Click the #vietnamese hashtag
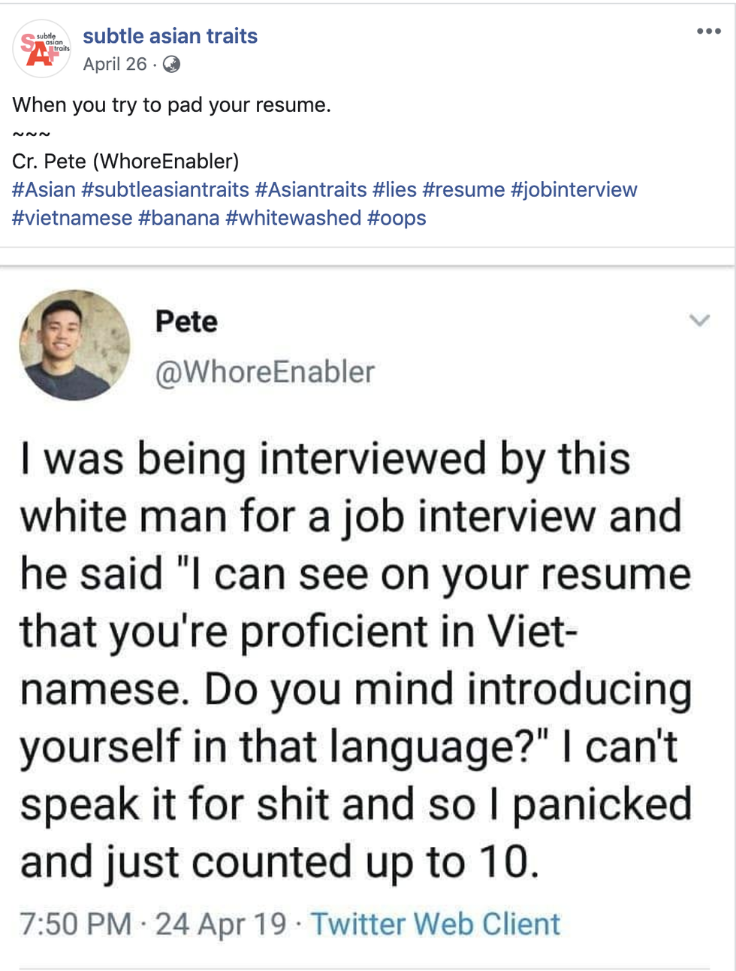Screen dimensions: 736x971 72,218
